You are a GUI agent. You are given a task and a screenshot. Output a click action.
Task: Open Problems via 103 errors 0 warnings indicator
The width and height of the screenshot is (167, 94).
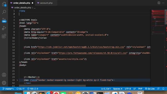click(x=33, y=89)
